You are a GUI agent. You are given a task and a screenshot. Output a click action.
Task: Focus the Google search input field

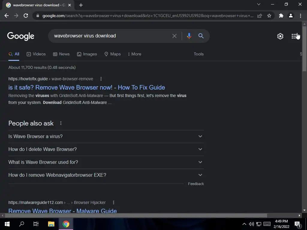(111, 36)
